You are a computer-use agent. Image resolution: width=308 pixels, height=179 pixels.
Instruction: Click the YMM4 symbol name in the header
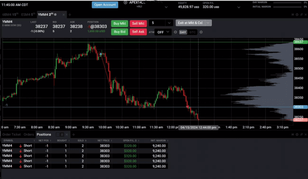pyautogui.click(x=7, y=22)
